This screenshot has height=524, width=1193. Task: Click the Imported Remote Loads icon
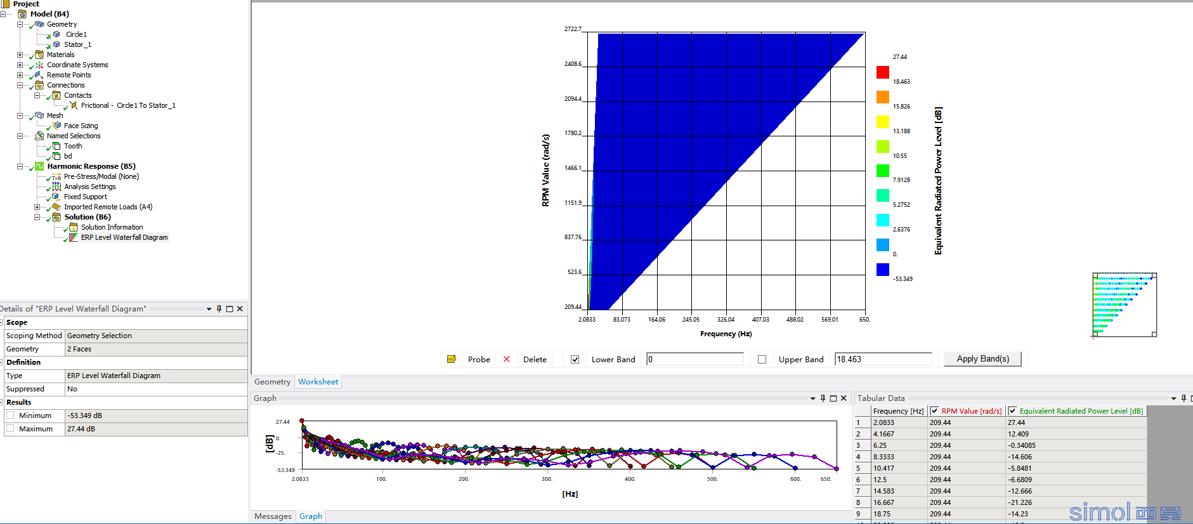click(x=56, y=207)
